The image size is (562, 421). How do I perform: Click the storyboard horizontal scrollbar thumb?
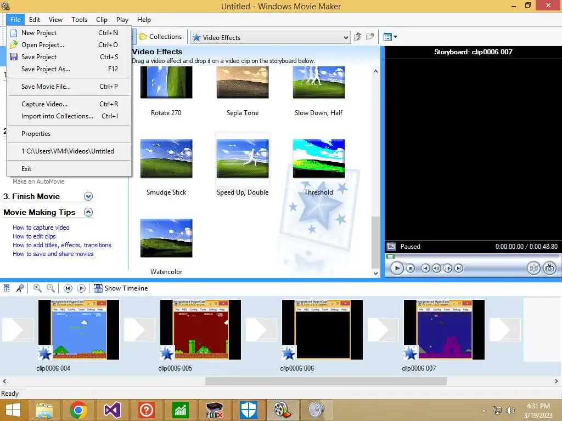click(x=326, y=382)
